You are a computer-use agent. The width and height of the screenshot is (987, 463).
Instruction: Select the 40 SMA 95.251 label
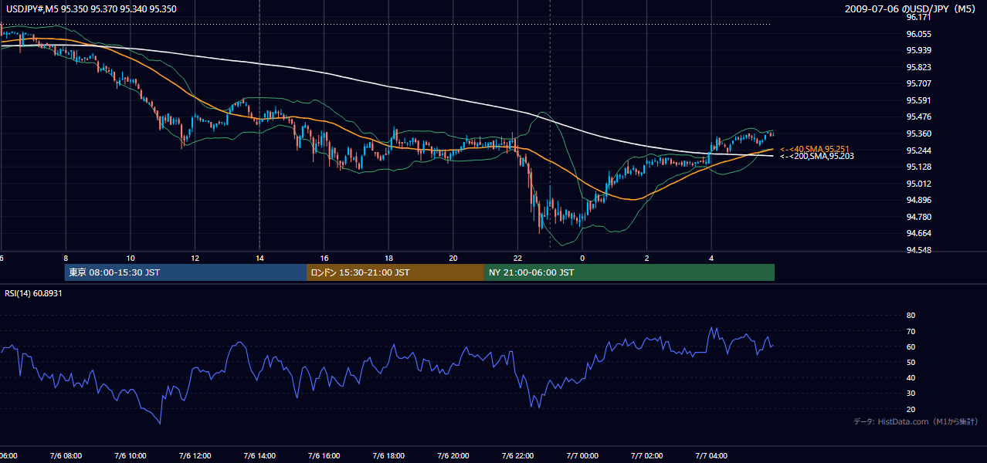click(815, 149)
